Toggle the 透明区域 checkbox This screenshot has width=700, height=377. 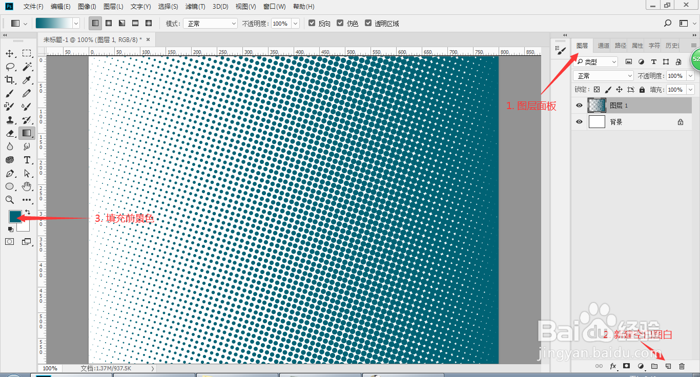[368, 23]
